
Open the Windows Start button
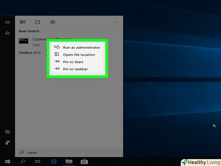pyautogui.click(x=8, y=161)
